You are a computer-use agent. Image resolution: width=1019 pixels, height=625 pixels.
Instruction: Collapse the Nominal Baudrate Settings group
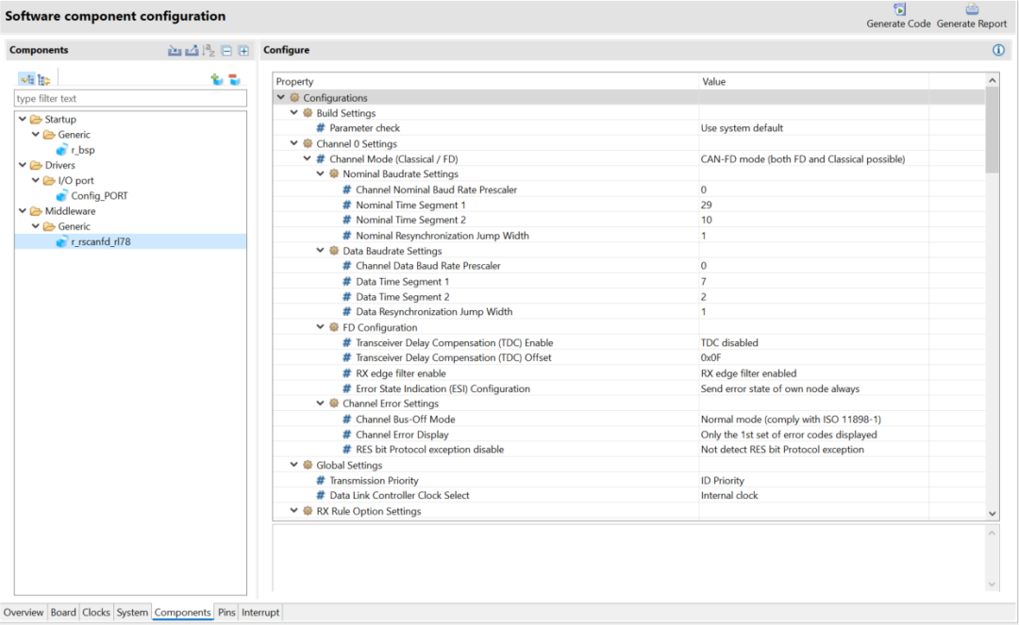pyautogui.click(x=321, y=174)
